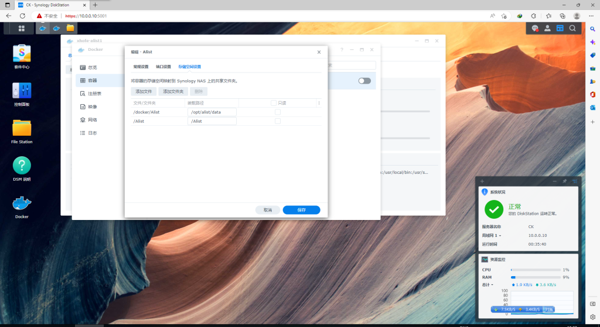Open 网络 in Docker sidebar
This screenshot has height=327, width=600.
pos(88,119)
